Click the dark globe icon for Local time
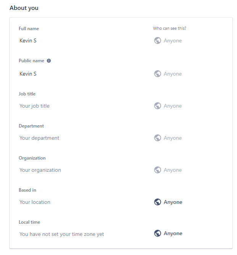Viewport: 237px width, 255px height. (157, 233)
